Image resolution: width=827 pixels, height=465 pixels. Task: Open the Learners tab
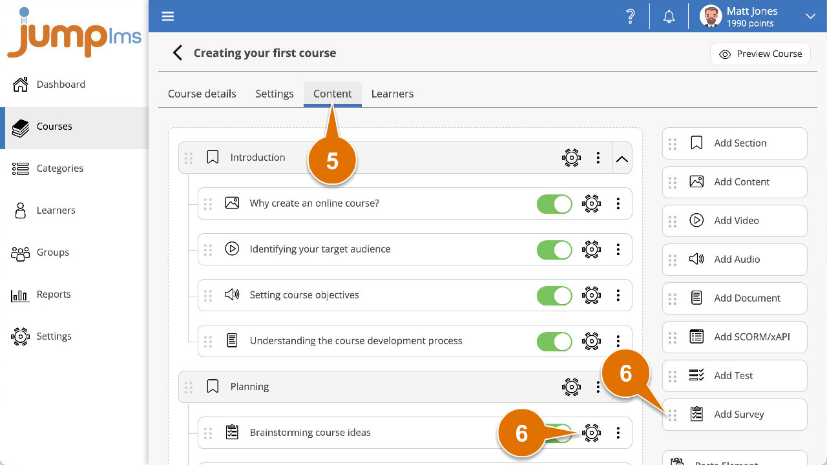click(x=392, y=94)
